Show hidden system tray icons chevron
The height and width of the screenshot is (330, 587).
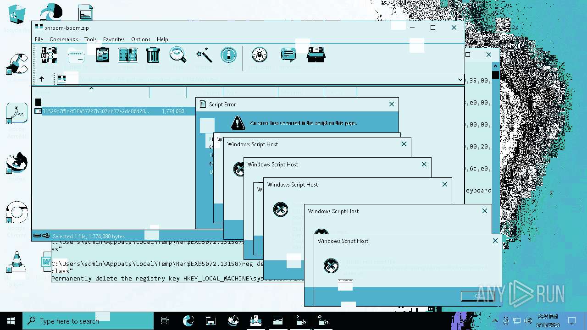point(495,321)
